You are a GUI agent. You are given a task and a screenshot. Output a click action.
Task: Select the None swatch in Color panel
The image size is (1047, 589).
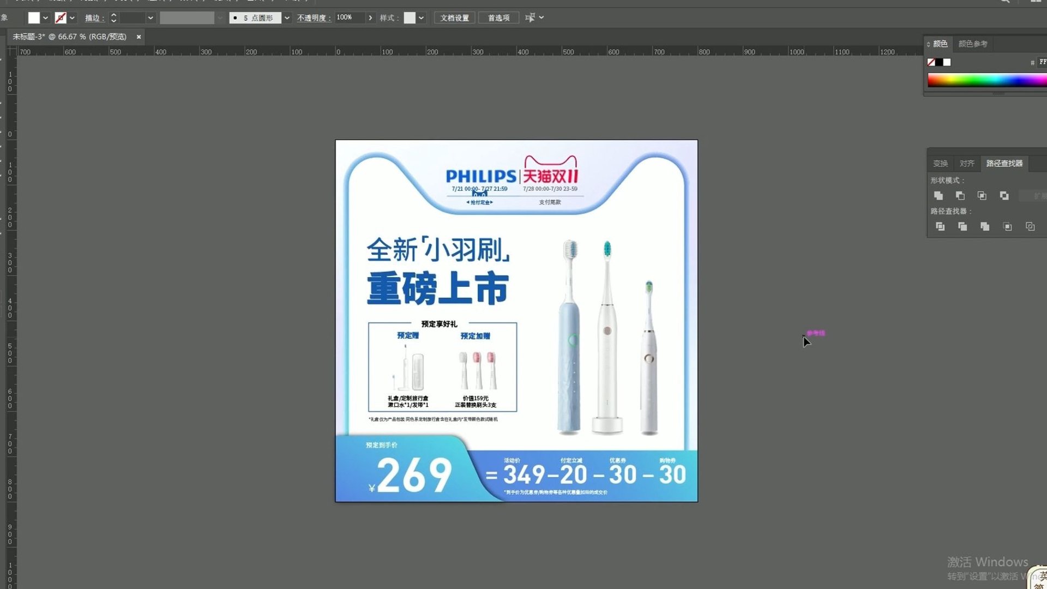click(x=931, y=62)
